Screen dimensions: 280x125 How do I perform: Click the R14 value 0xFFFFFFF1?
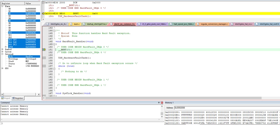(x=31, y=42)
